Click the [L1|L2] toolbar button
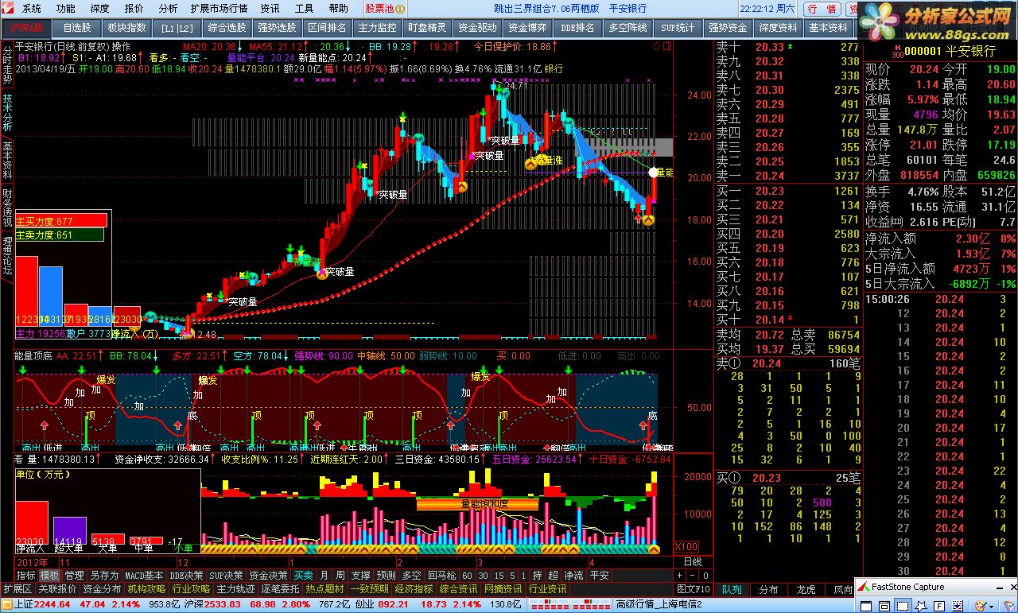This screenshot has width=1018, height=613. 177,27
